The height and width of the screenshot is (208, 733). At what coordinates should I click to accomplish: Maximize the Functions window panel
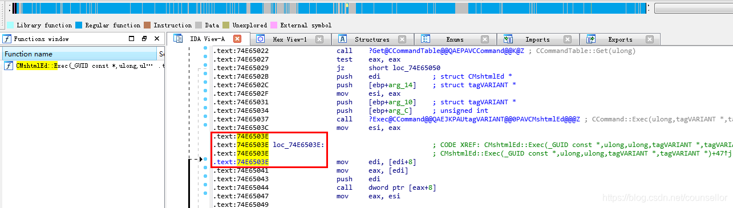pos(132,39)
